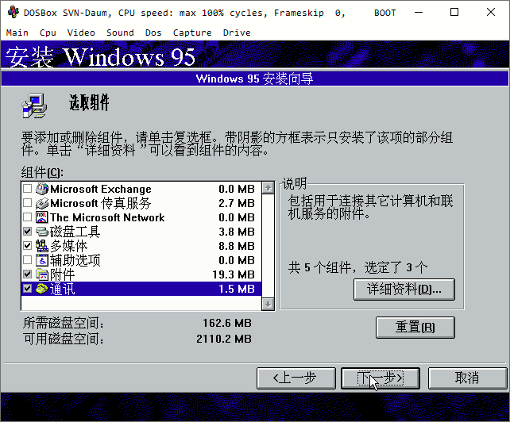Click the 162.6 MB required space value
The height and width of the screenshot is (422, 510).
point(227,323)
